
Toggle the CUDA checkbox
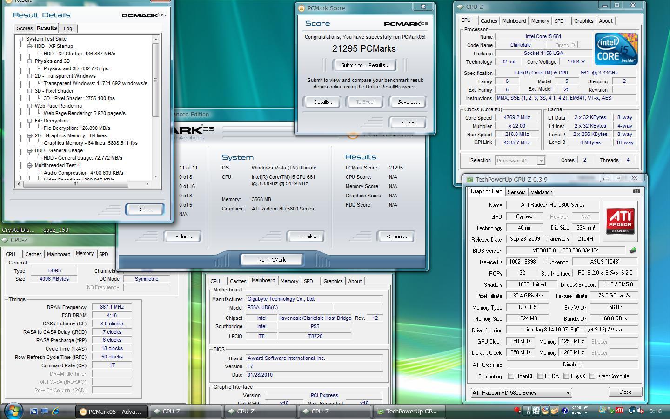[x=540, y=376]
